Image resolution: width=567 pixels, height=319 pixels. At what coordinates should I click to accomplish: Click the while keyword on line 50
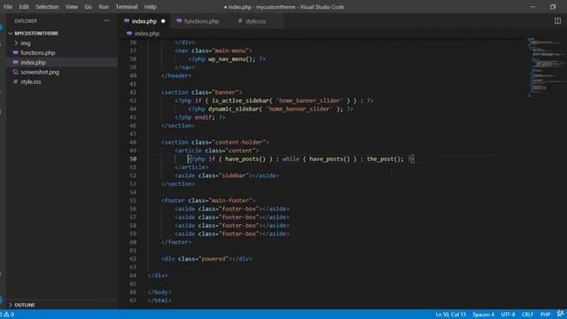pyautogui.click(x=291, y=159)
